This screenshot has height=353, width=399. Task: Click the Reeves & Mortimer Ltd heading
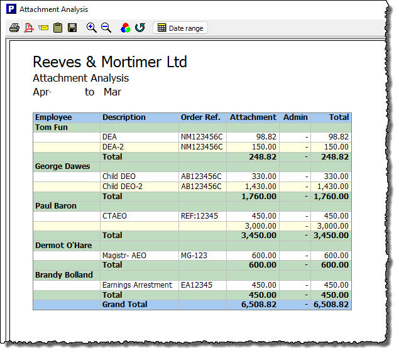tap(110, 62)
